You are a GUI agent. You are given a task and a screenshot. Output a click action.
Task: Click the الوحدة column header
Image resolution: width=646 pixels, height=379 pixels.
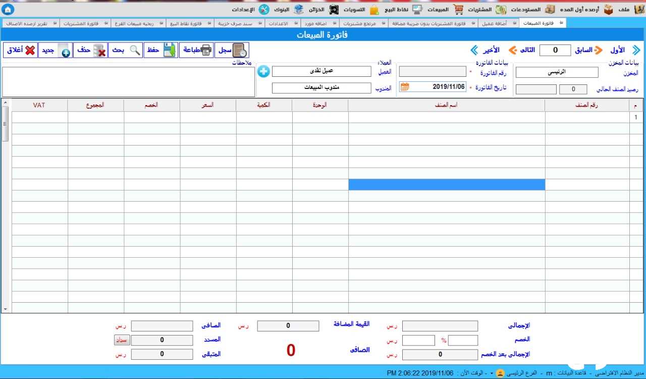click(320, 105)
